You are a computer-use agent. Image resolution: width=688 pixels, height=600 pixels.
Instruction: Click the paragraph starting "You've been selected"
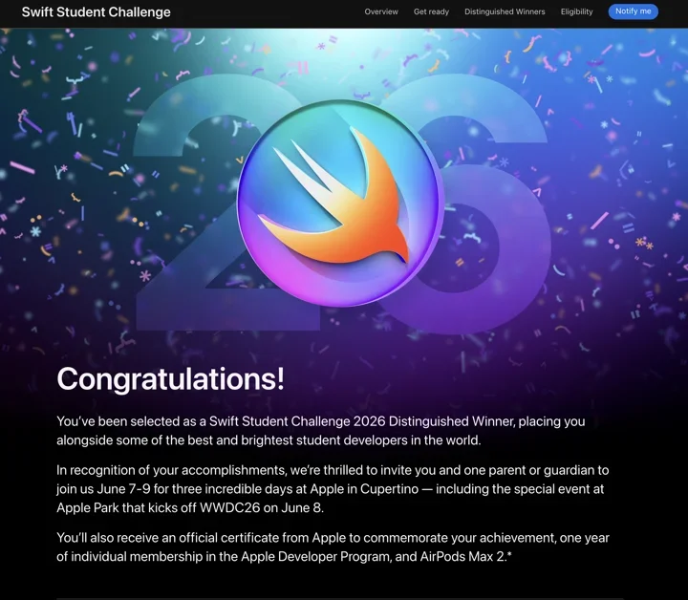321,431
